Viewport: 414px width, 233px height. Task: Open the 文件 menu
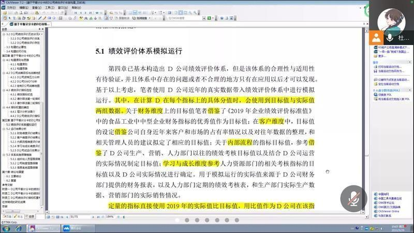click(8, 8)
